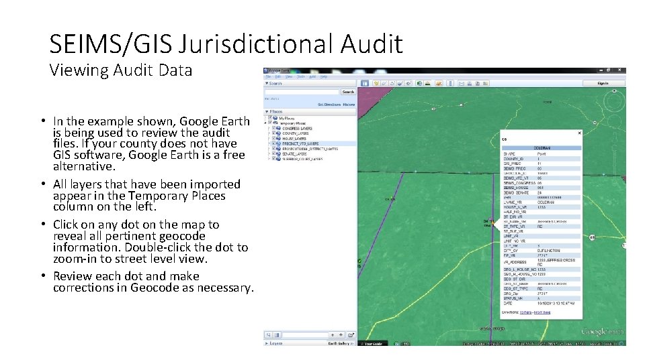Click the History link

pyautogui.click(x=349, y=105)
